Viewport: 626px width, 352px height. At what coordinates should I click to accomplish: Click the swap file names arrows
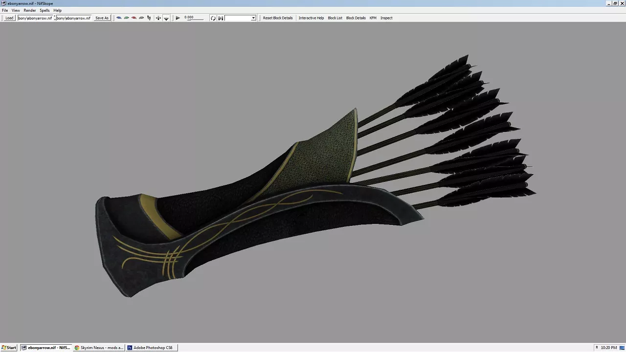point(54,18)
